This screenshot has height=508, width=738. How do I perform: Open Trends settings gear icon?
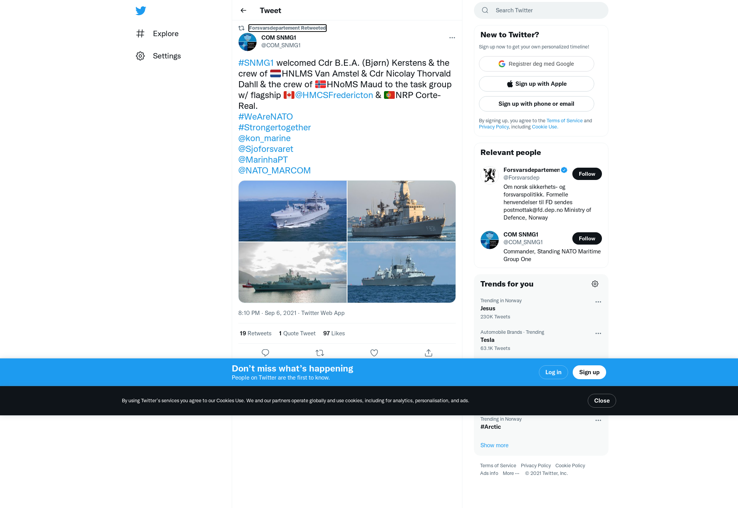pos(595,284)
